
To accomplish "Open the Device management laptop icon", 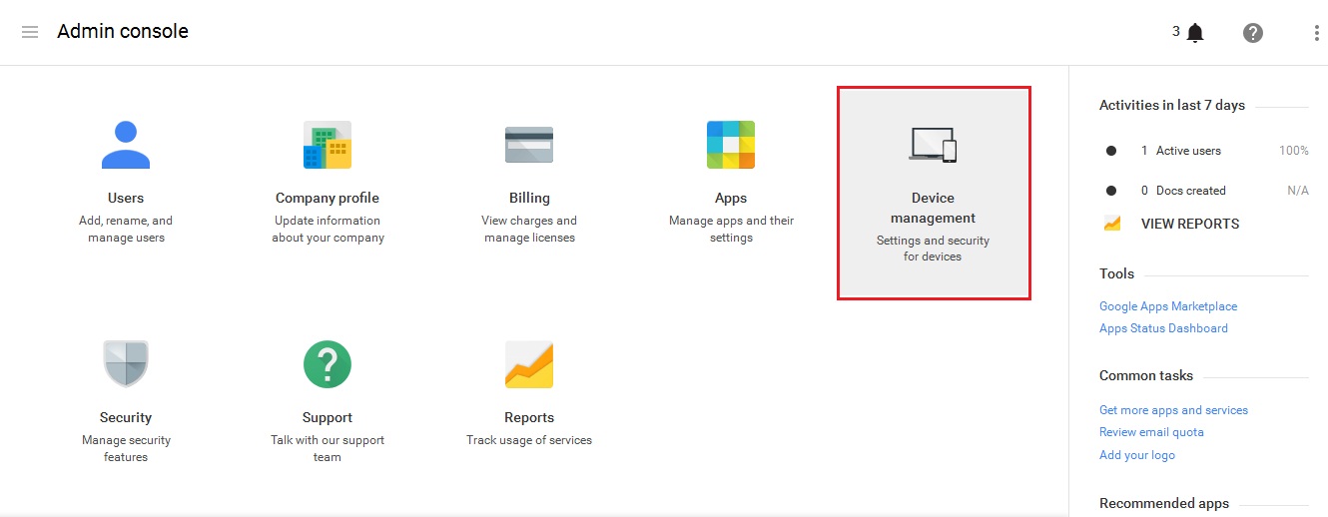I will click(x=933, y=146).
